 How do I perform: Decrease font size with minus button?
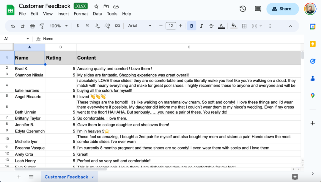click(161, 26)
